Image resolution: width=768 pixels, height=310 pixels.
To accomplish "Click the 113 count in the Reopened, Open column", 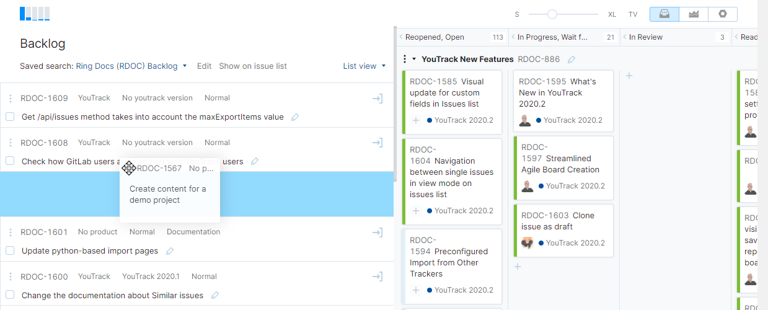I will tap(497, 37).
